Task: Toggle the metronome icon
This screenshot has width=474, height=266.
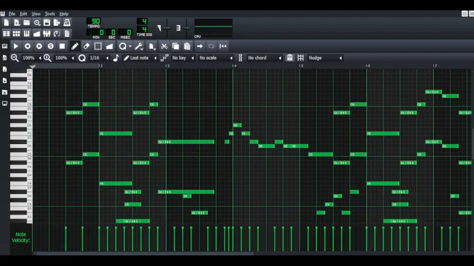Action: (x=67, y=23)
